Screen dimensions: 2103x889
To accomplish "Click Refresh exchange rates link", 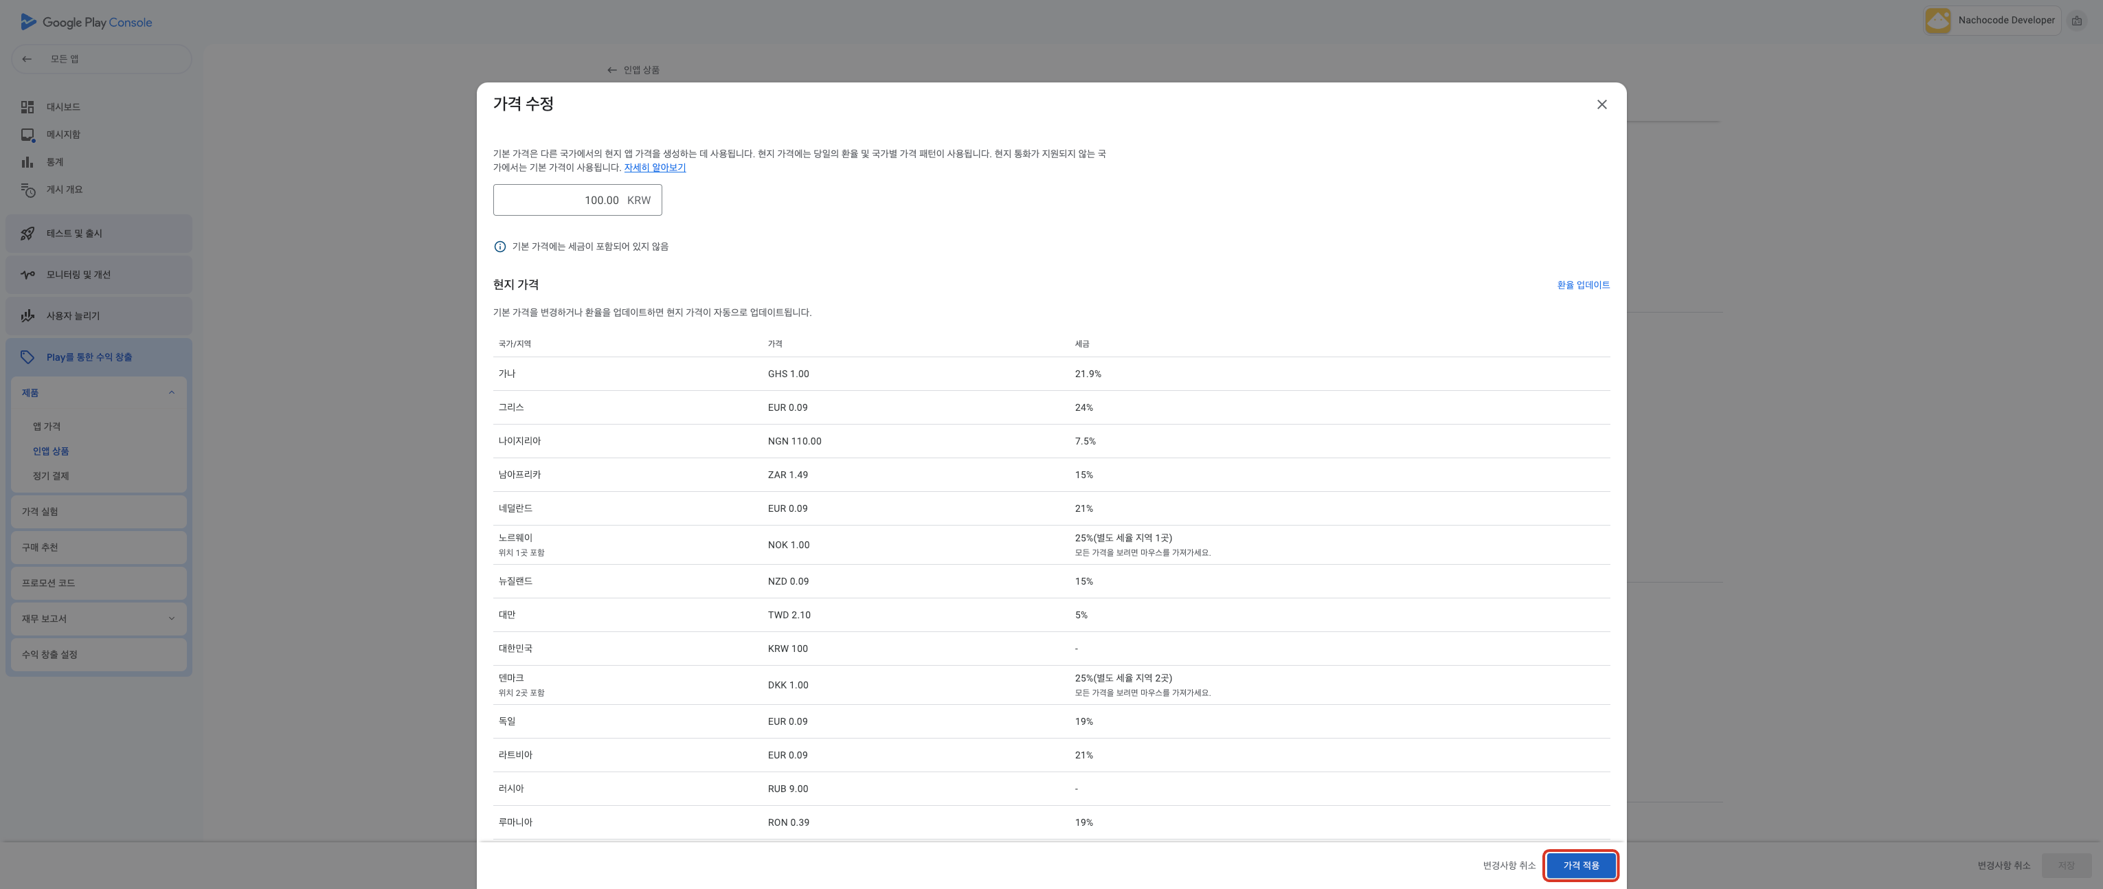I will coord(1583,285).
